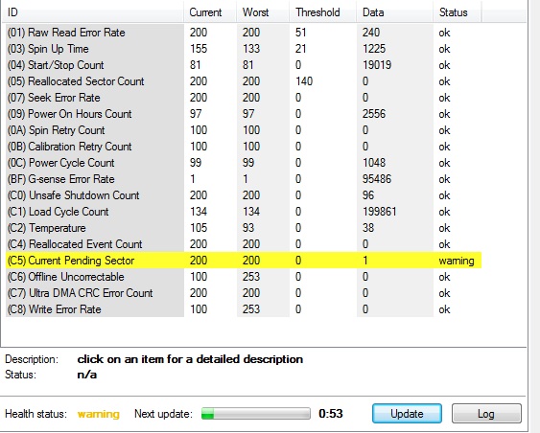Image resolution: width=540 pixels, height=433 pixels.
Task: Click the Update button
Action: (407, 414)
